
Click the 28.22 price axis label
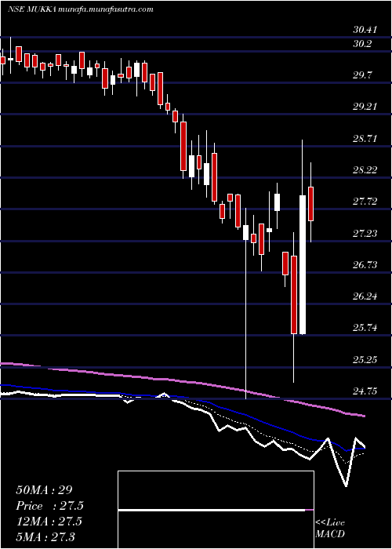(x=365, y=170)
